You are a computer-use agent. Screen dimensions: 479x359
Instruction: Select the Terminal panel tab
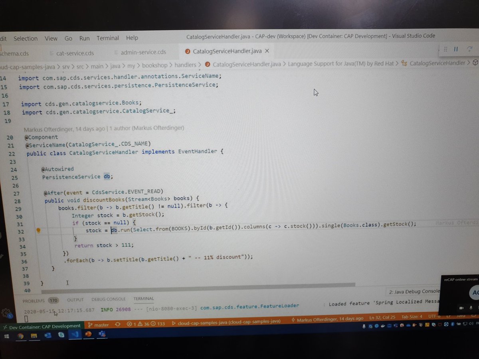pyautogui.click(x=144, y=298)
